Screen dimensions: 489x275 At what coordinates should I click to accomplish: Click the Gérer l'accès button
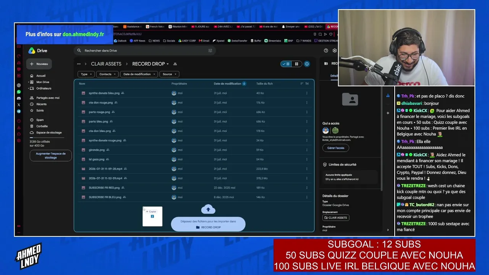pos(336,148)
